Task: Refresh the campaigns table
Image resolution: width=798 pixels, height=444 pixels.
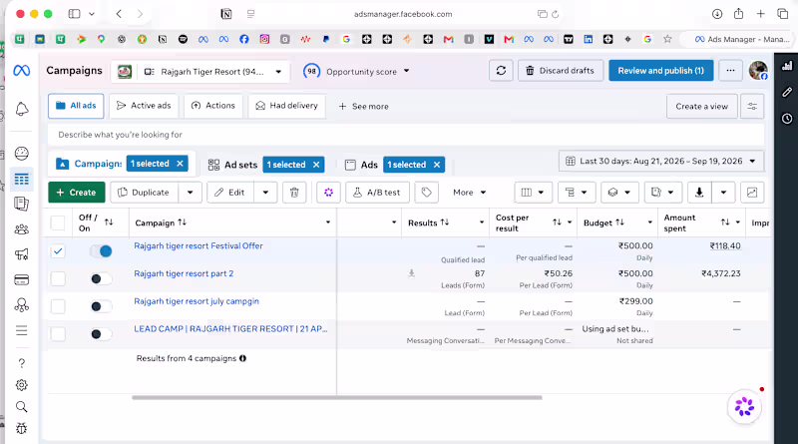Action: click(x=501, y=71)
